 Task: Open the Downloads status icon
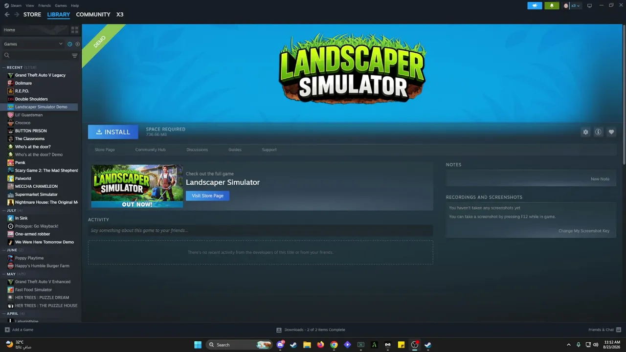click(279, 330)
